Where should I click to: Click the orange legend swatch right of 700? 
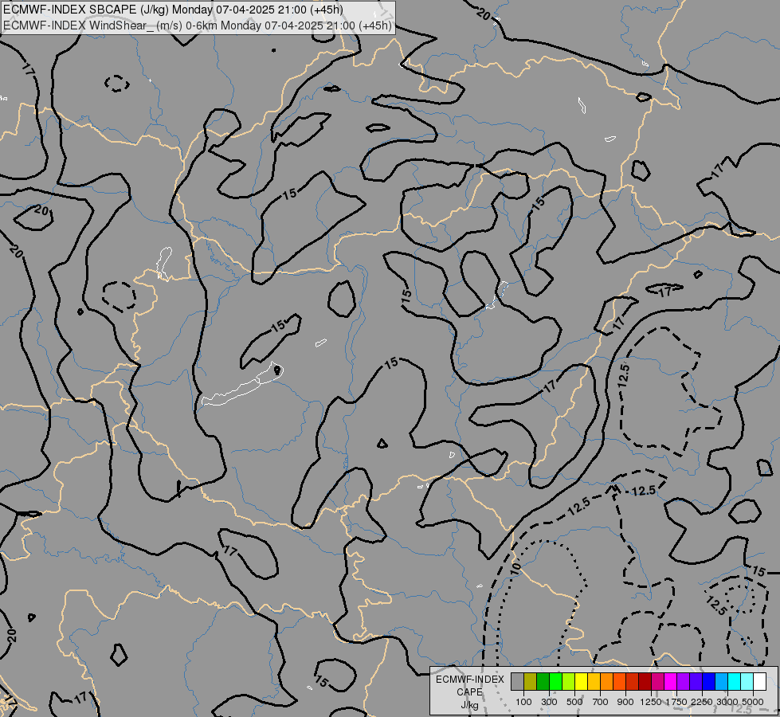(607, 682)
